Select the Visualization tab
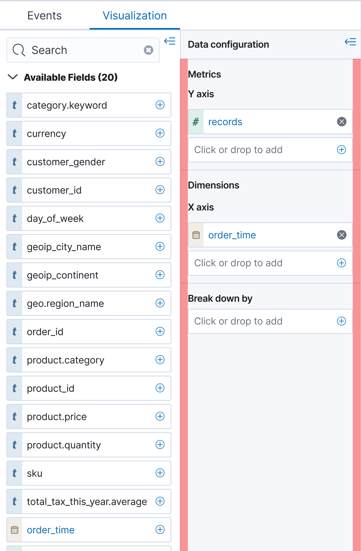This screenshot has height=551, width=361. (x=135, y=15)
